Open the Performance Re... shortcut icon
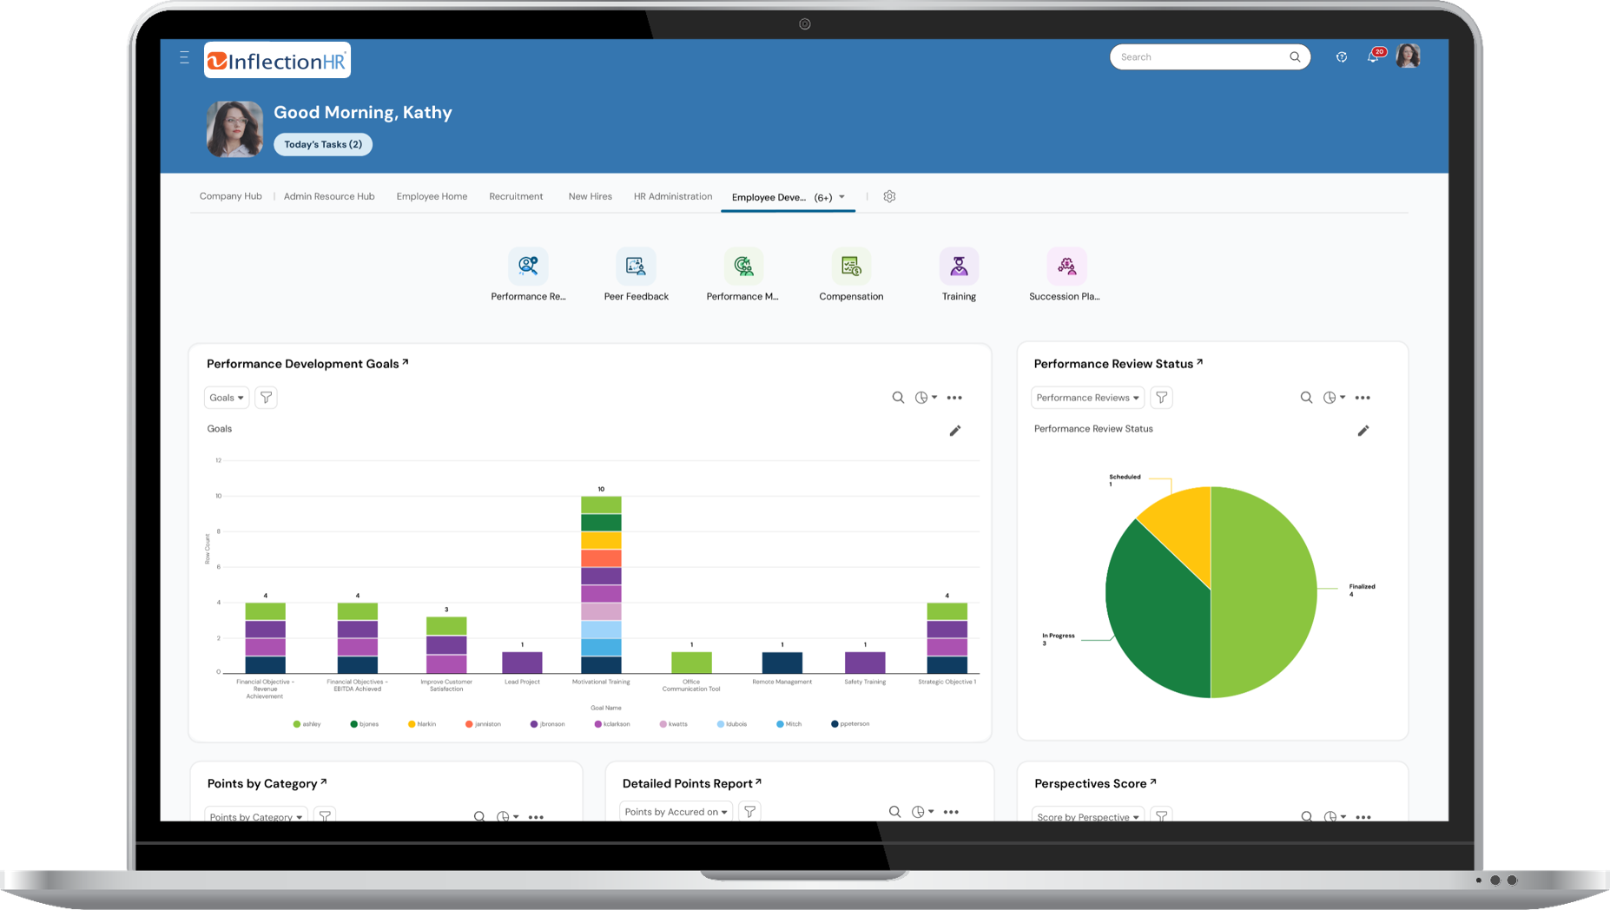The height and width of the screenshot is (910, 1610). coord(528,266)
